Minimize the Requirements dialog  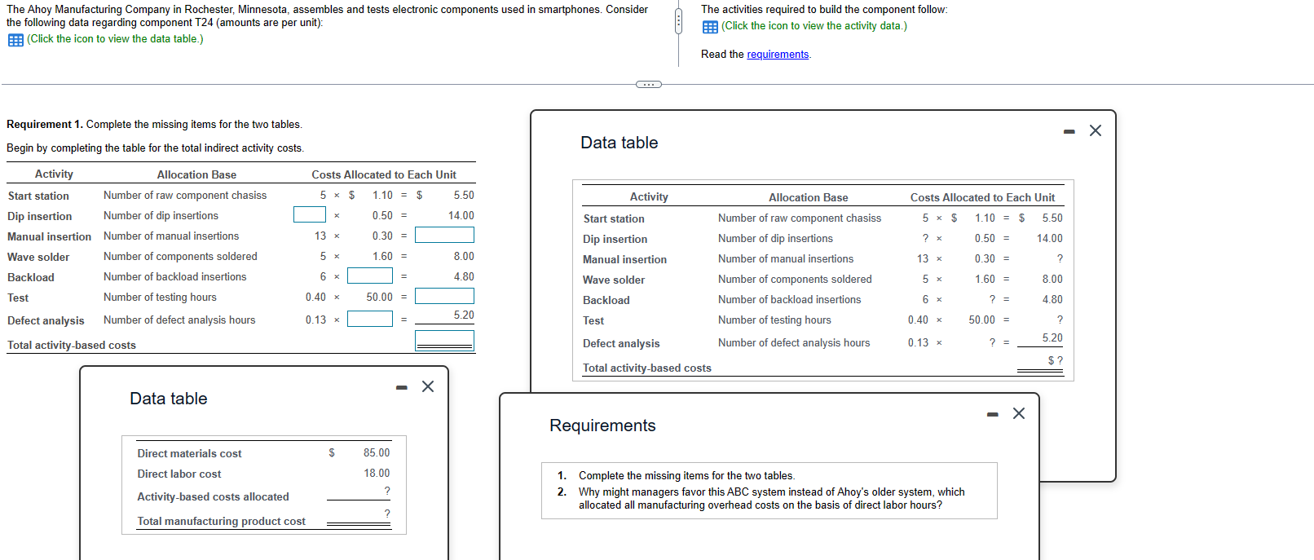tap(992, 414)
